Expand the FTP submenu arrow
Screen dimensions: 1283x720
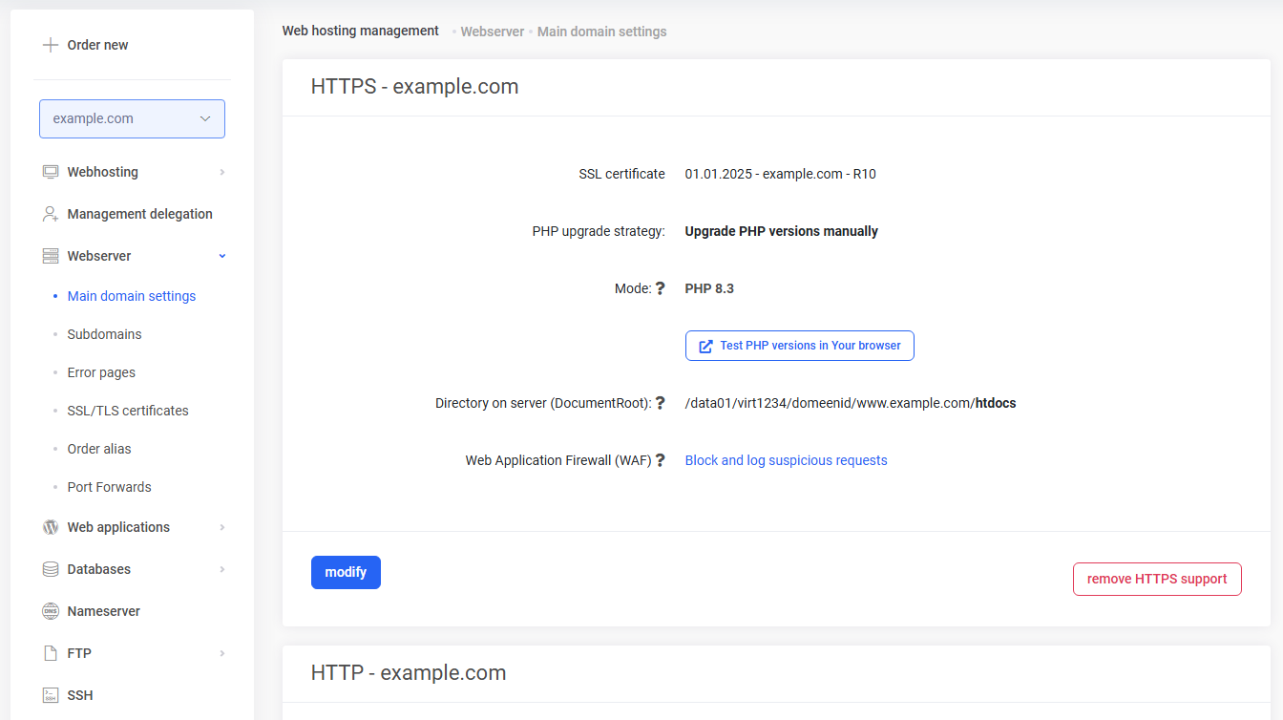point(222,653)
